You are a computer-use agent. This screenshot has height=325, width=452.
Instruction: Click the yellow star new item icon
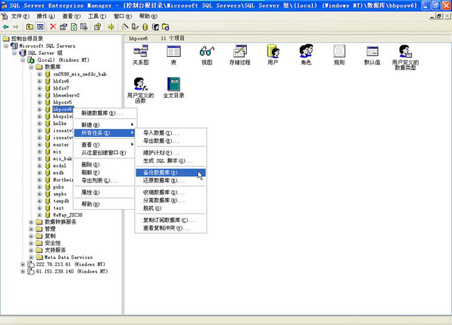point(111,27)
